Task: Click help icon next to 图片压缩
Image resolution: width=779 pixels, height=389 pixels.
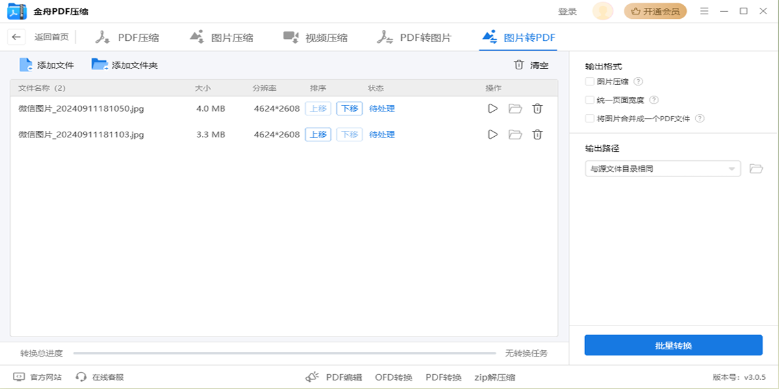Action: (638, 82)
